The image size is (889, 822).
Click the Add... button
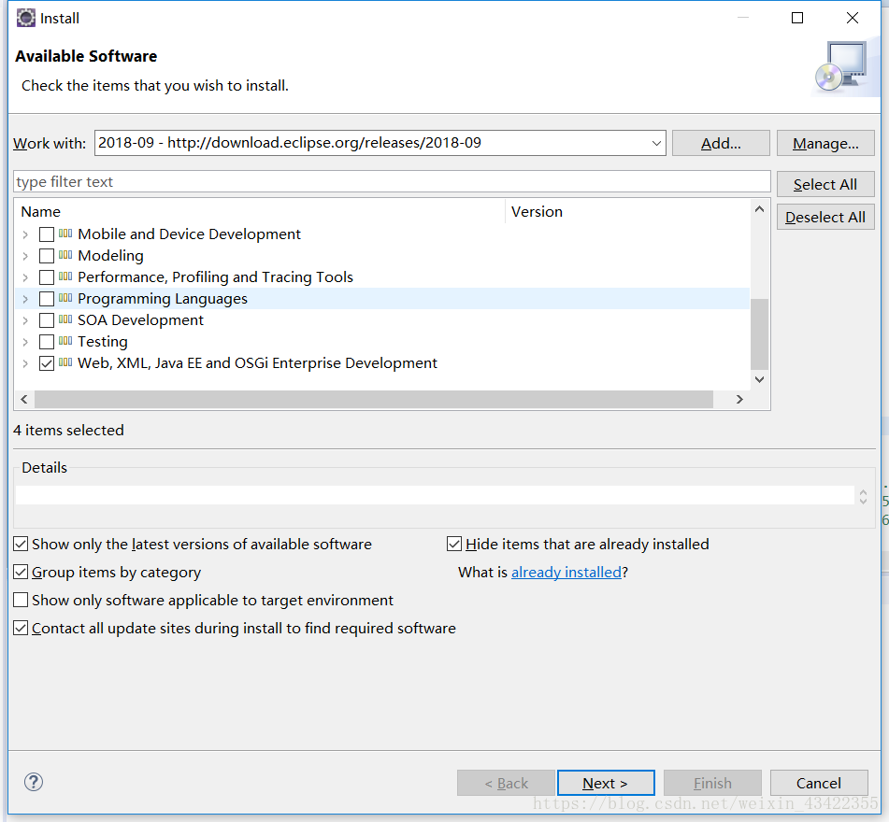(721, 143)
